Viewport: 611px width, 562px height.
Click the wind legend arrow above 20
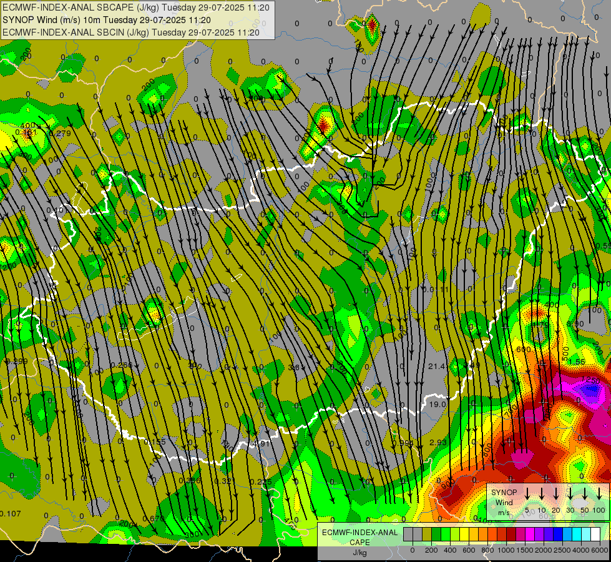(x=556, y=494)
